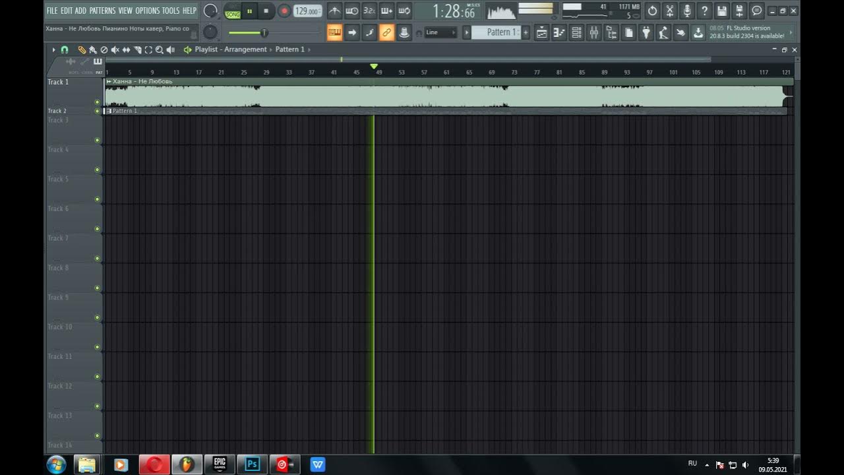
Task: Toggle Pattern/Song mode button
Action: coord(233,11)
